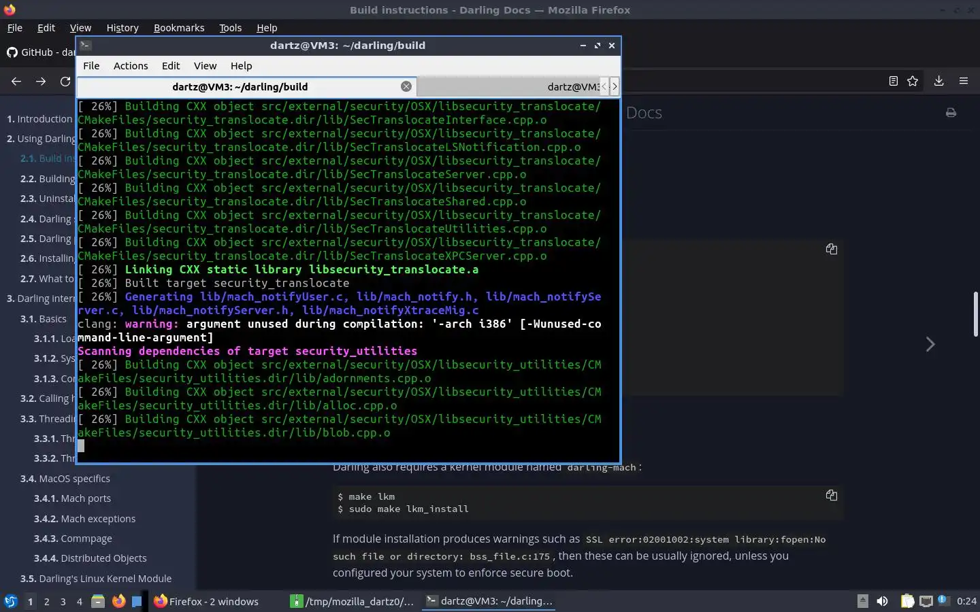This screenshot has height=612, width=980.
Task: Open the notification tray icon with the blue badge
Action: tap(943, 600)
